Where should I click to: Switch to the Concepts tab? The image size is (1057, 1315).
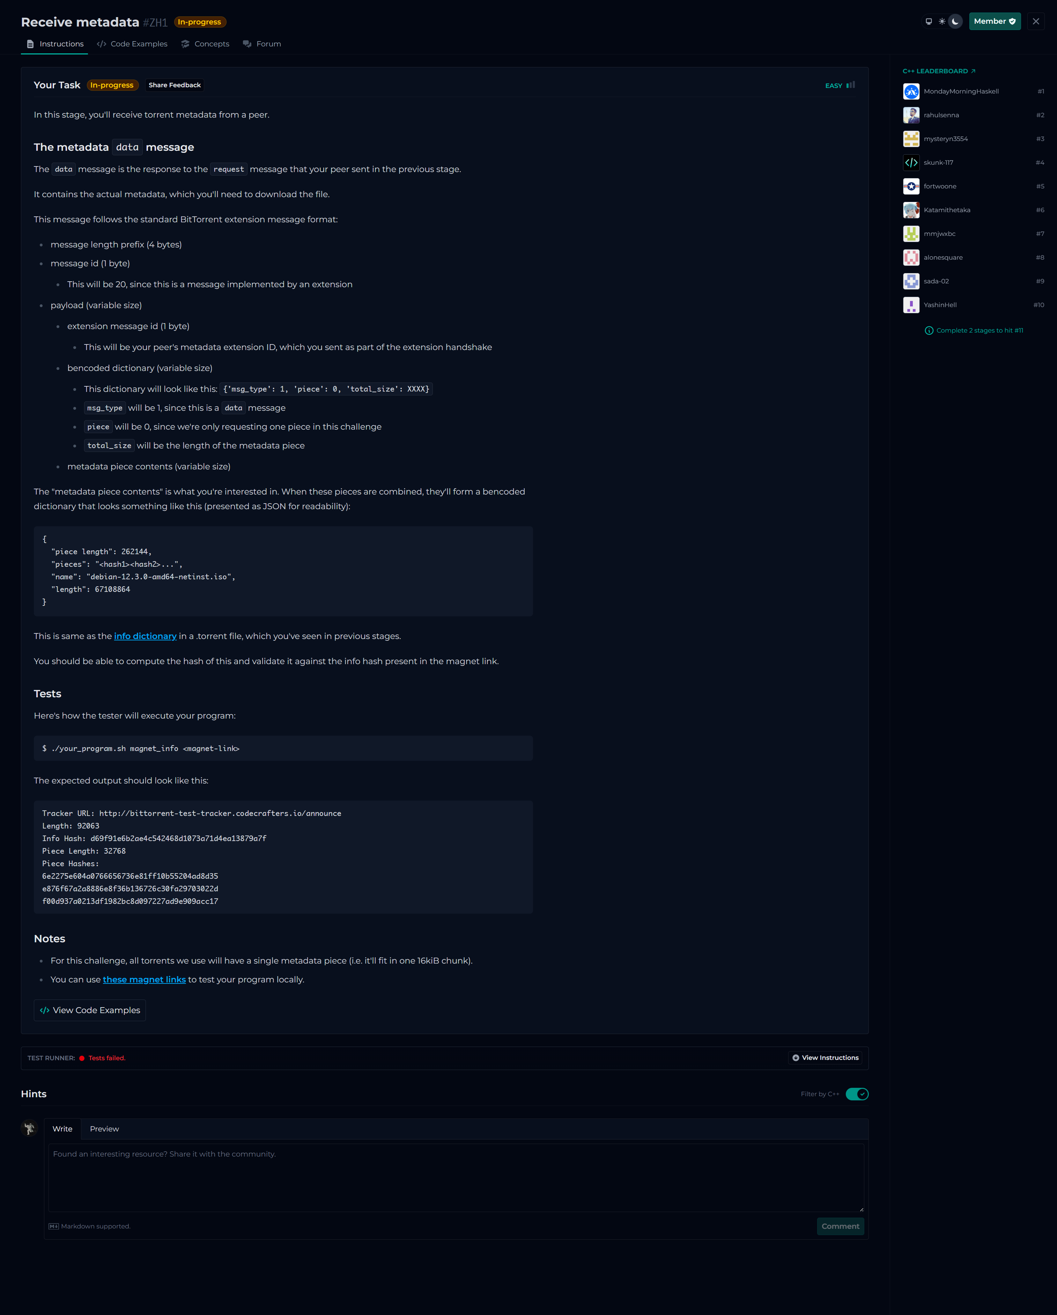click(x=205, y=44)
